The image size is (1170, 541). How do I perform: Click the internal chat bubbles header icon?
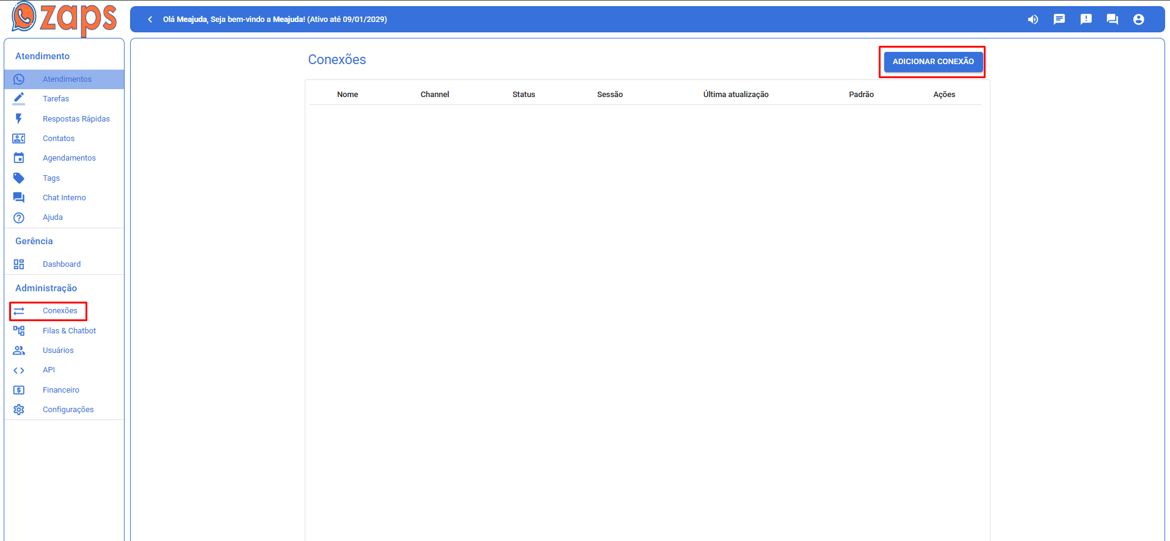click(1112, 20)
